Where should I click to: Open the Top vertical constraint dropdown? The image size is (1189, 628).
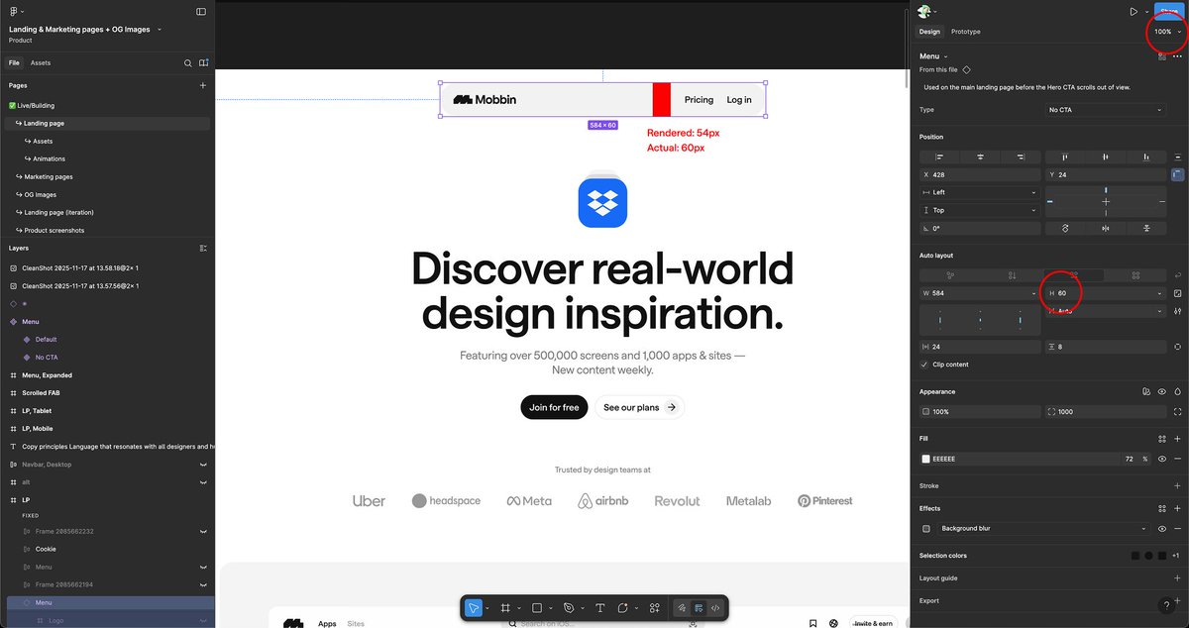[980, 210]
